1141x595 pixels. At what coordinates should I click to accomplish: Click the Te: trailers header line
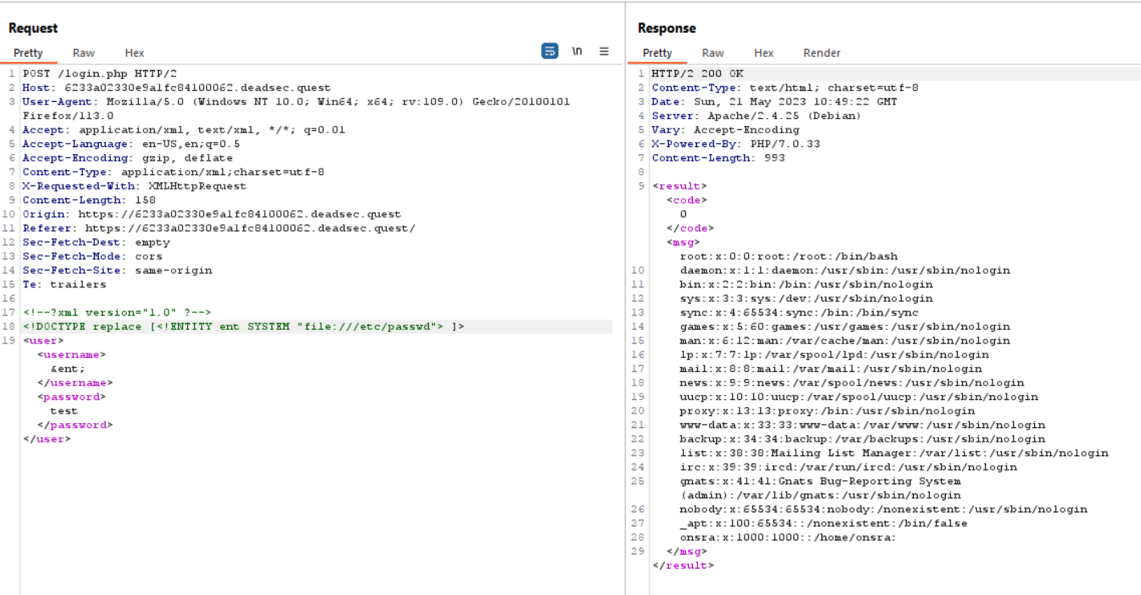coord(64,284)
